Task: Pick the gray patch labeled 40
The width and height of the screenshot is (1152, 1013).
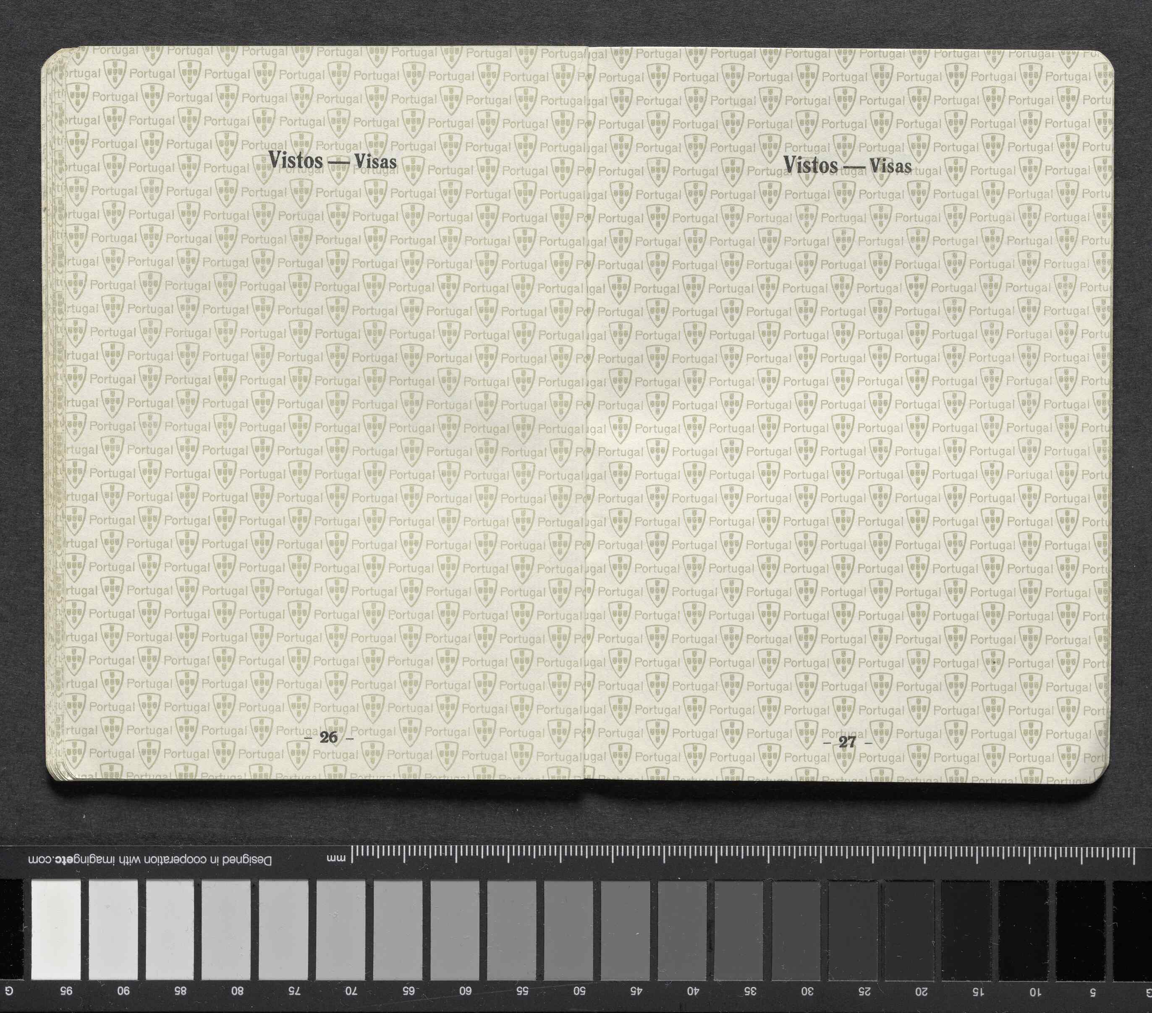Action: pos(682,930)
